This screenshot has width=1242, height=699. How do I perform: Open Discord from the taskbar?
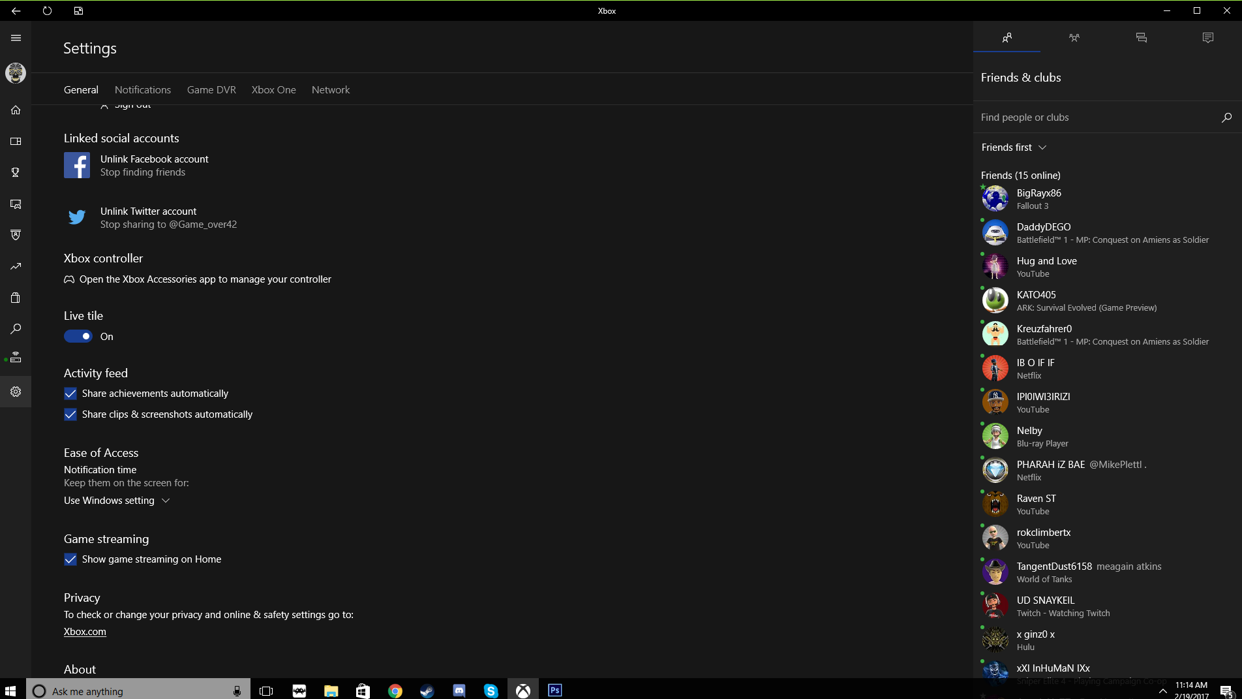[459, 690]
